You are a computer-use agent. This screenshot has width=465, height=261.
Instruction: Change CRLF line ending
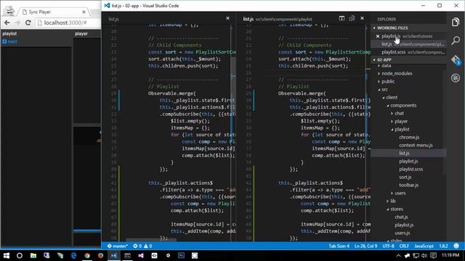[x=404, y=246]
